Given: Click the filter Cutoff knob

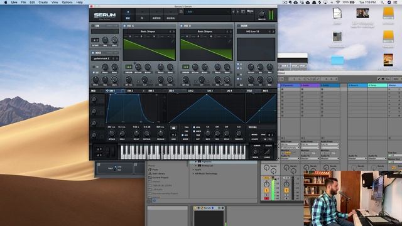Looking at the screenshot, I should 251,67.
